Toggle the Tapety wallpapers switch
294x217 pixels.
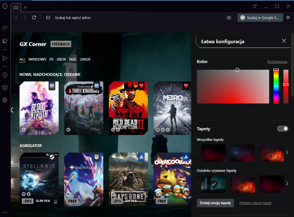[283, 129]
